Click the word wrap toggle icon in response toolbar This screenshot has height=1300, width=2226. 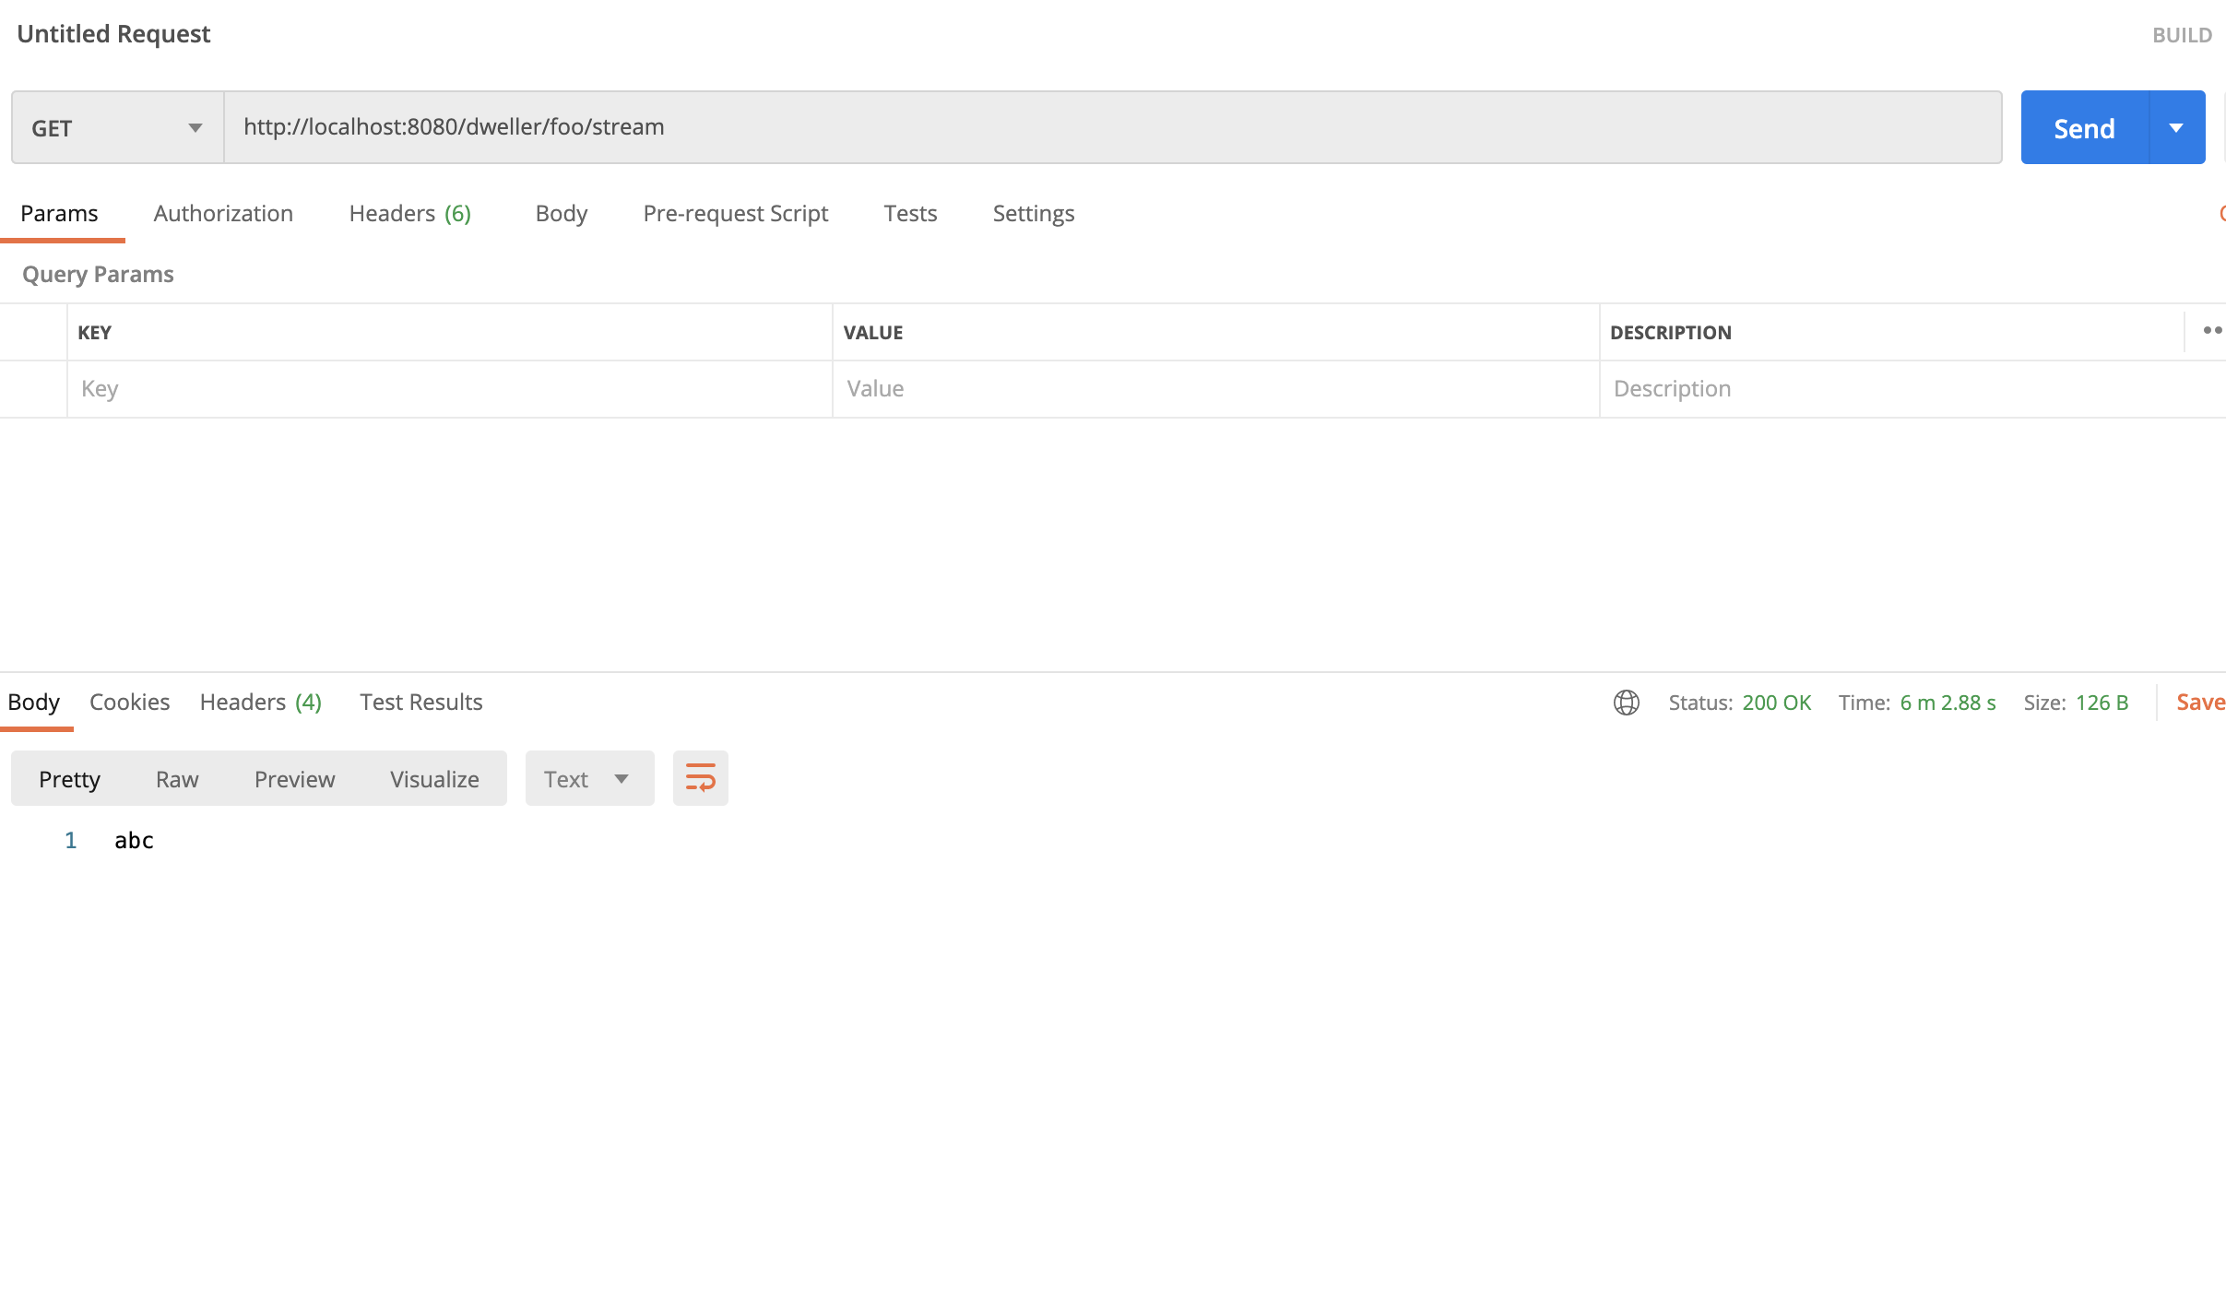point(701,778)
